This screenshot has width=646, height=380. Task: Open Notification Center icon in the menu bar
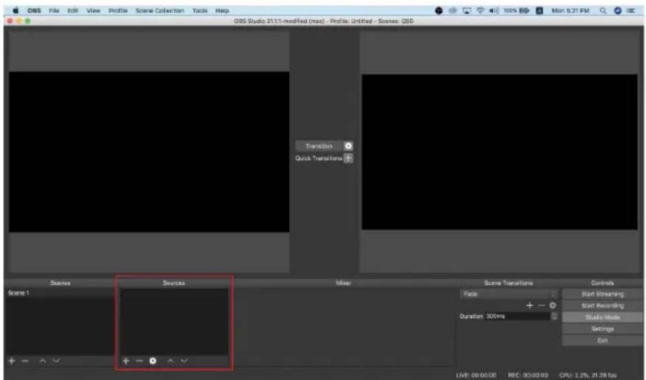click(x=631, y=11)
